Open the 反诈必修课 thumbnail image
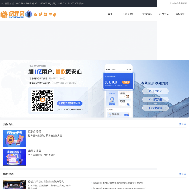This screenshot has height=189, width=189. tap(14, 138)
